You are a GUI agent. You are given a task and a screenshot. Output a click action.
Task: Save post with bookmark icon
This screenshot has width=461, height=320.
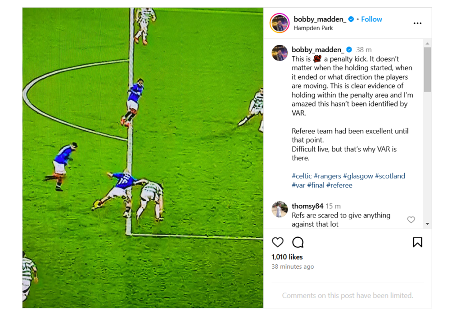point(417,243)
